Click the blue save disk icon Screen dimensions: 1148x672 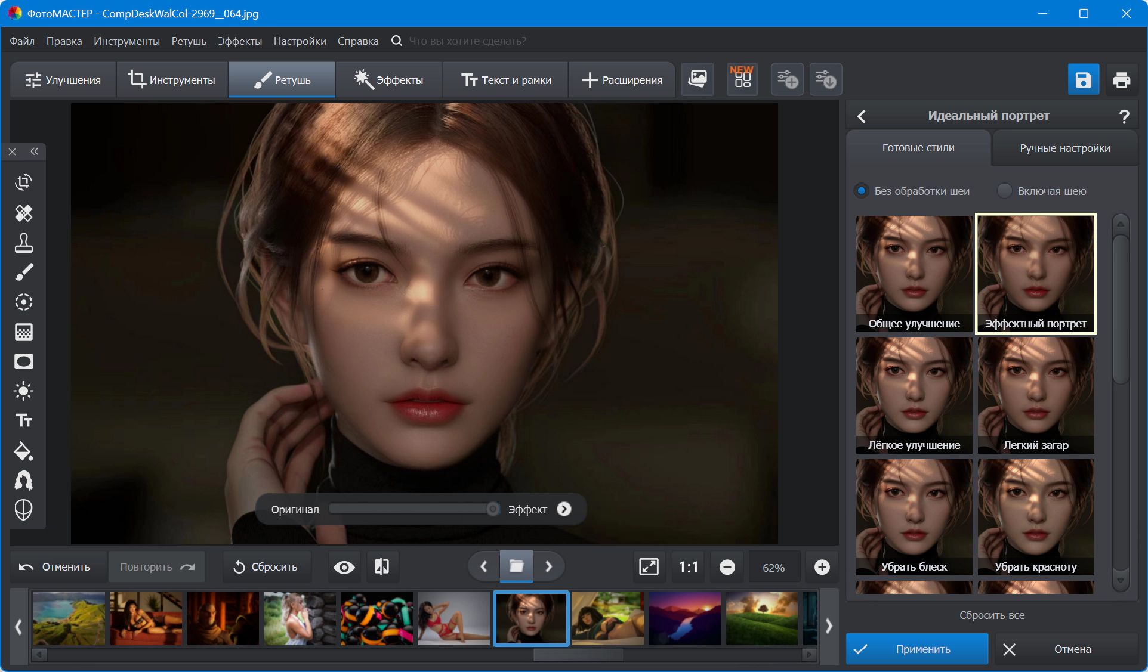(x=1083, y=80)
